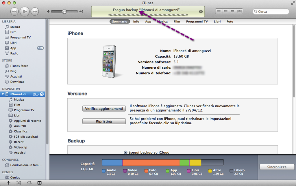Click the Sincronizza button

(x=277, y=167)
